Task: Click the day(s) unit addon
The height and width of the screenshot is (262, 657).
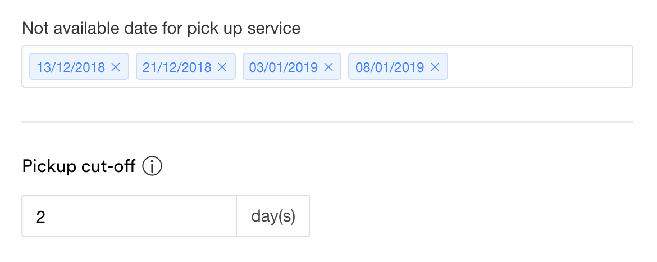Action: [273, 216]
